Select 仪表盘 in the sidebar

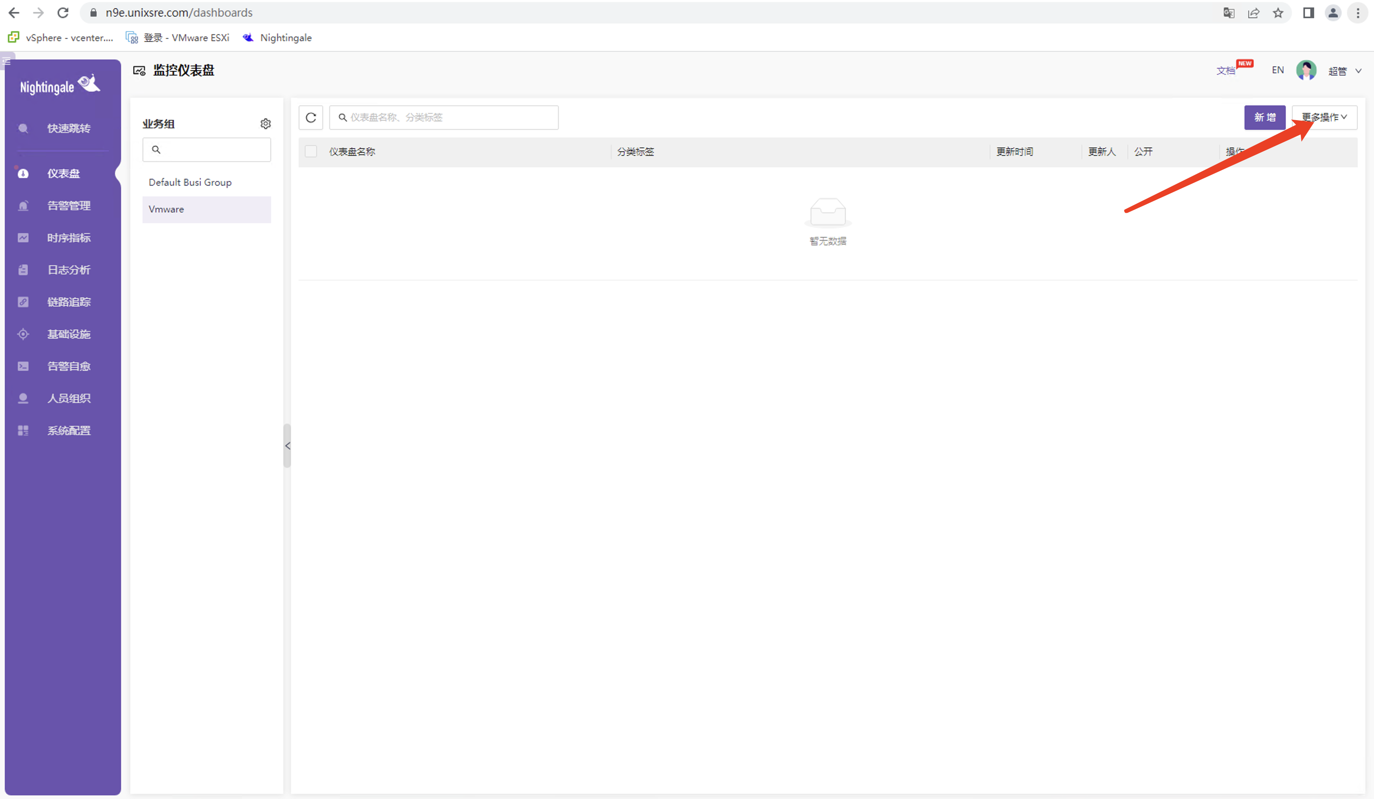(63, 173)
